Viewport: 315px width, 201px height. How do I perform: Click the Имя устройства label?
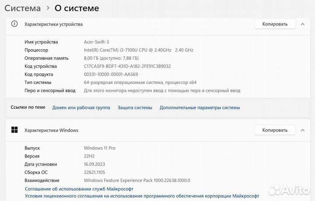click(x=41, y=42)
